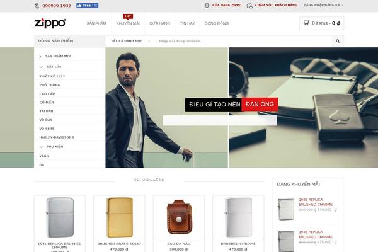The width and height of the screenshot is (378, 252).
Task: Click the DÒNG SẢN PHẨM sidebar header
Action: 69,41
